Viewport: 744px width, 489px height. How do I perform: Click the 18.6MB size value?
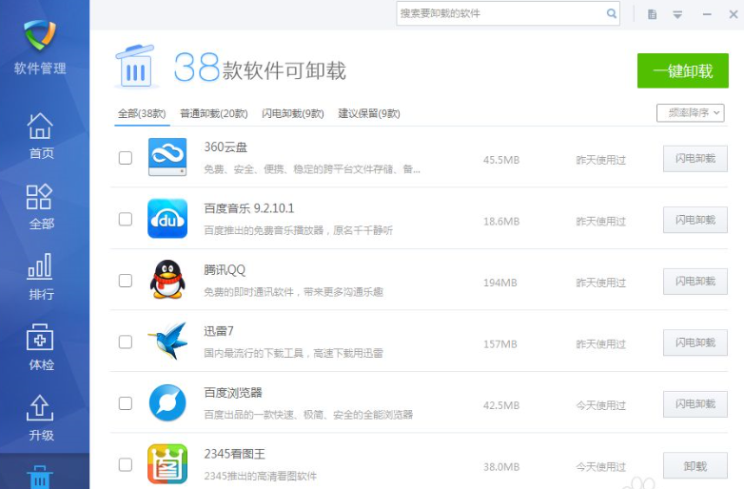[501, 222]
